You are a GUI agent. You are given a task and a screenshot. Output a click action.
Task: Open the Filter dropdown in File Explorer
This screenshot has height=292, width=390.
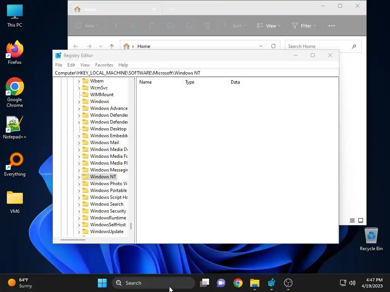304,25
